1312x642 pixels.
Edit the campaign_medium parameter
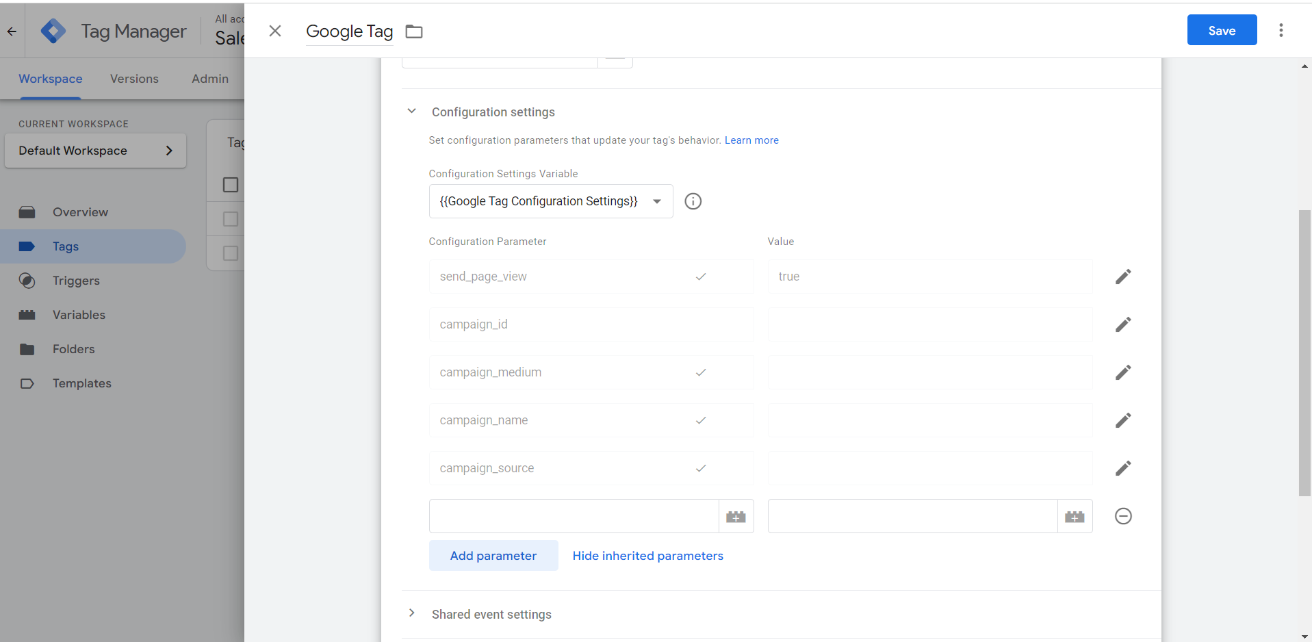point(1123,372)
